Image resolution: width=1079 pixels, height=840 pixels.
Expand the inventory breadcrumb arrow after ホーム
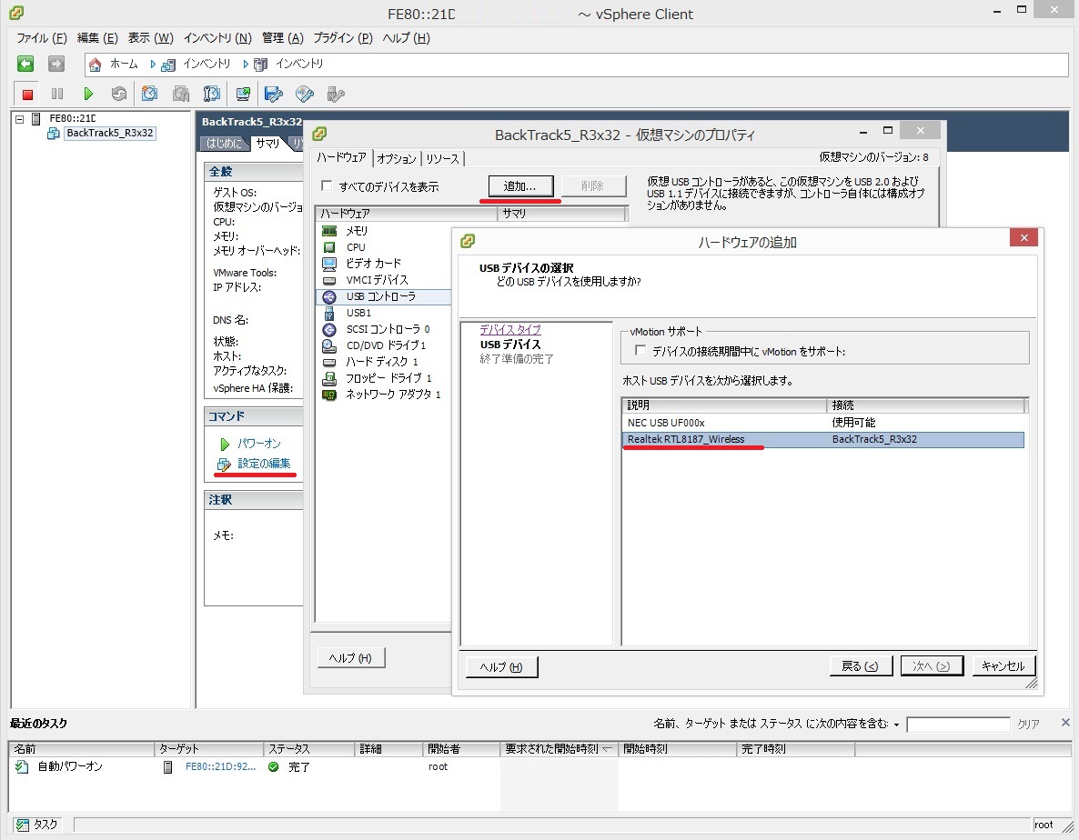click(x=153, y=65)
